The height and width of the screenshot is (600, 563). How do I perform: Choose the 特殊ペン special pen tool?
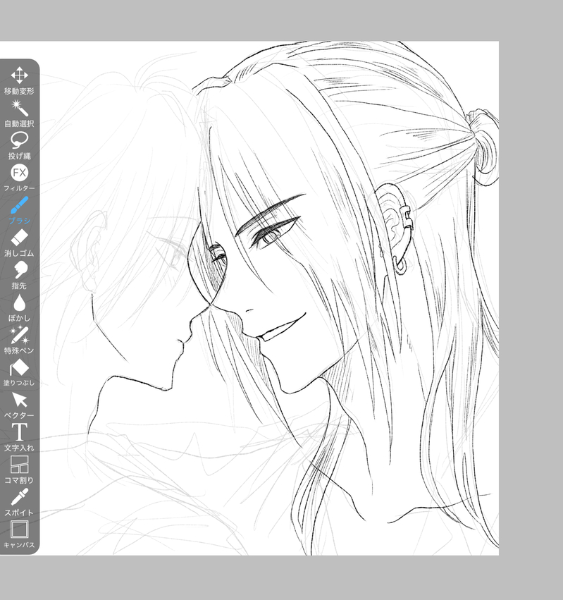click(x=19, y=340)
